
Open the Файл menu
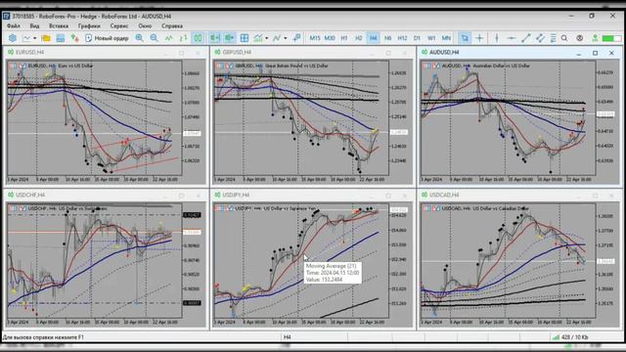click(x=13, y=26)
